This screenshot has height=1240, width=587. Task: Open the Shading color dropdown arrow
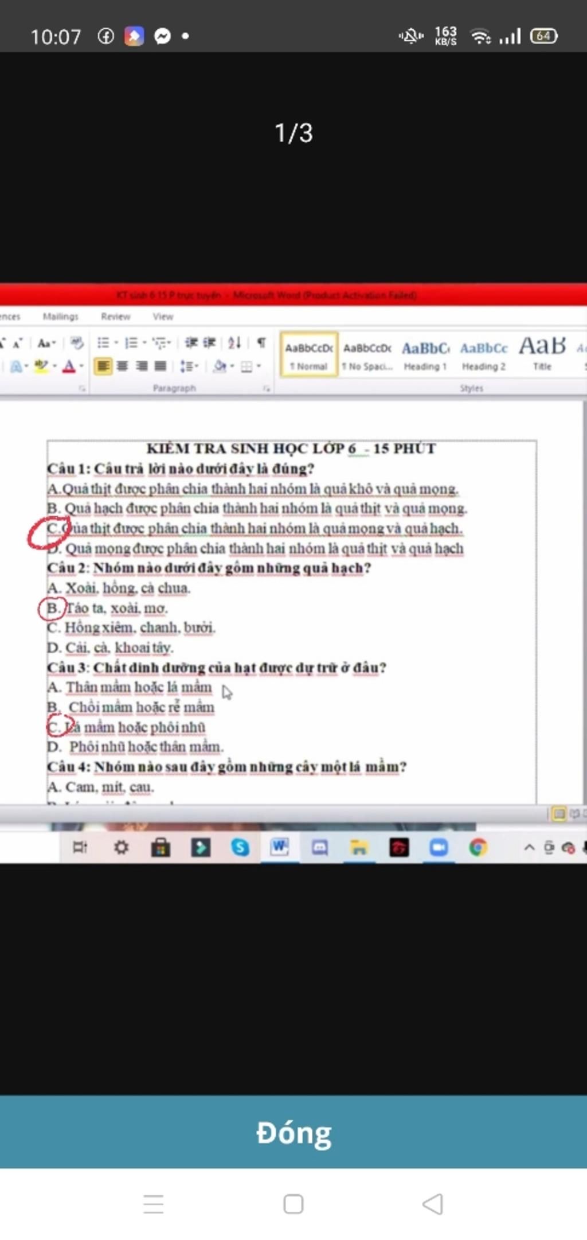pos(232,366)
